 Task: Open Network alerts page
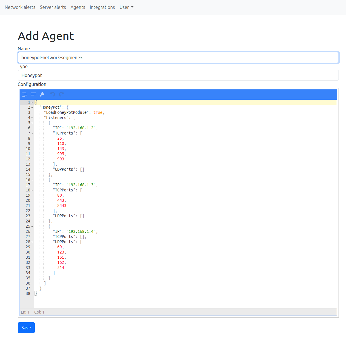20,7
